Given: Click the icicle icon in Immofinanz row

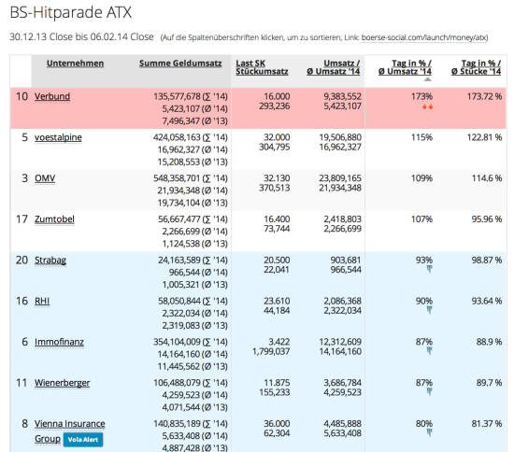Looking at the screenshot, I should tap(429, 351).
